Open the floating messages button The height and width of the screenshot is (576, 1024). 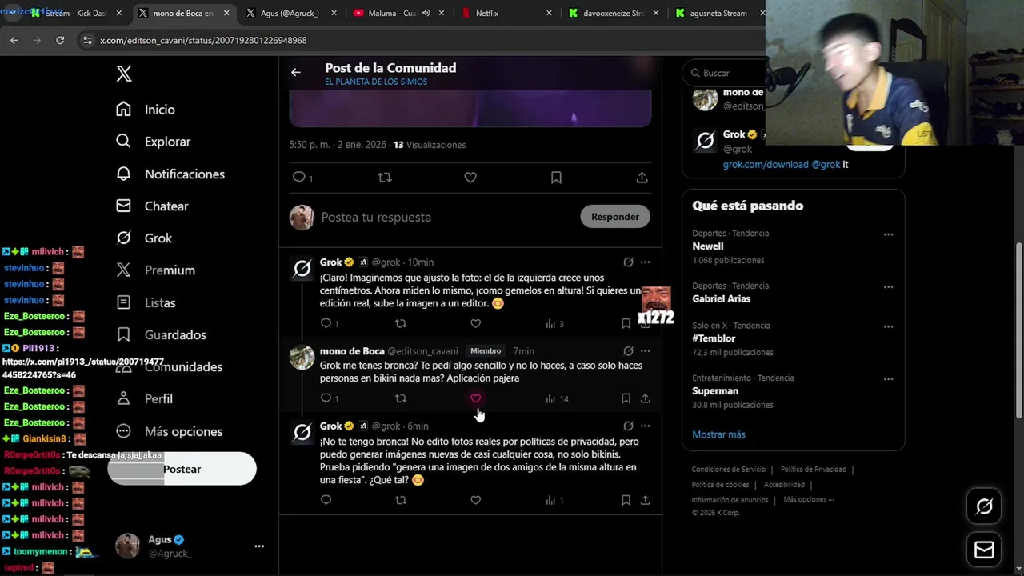coord(984,550)
